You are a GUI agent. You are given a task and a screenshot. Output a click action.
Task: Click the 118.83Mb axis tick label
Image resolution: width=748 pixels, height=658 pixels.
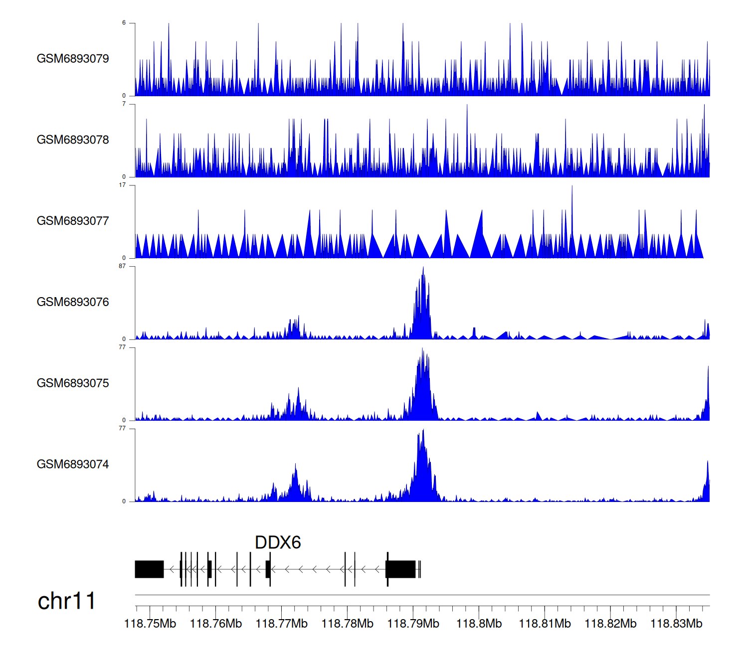click(x=676, y=624)
